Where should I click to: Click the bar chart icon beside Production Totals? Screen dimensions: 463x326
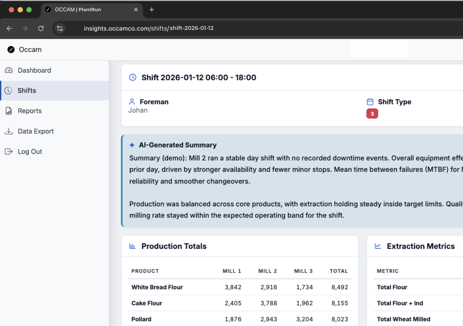pos(132,246)
